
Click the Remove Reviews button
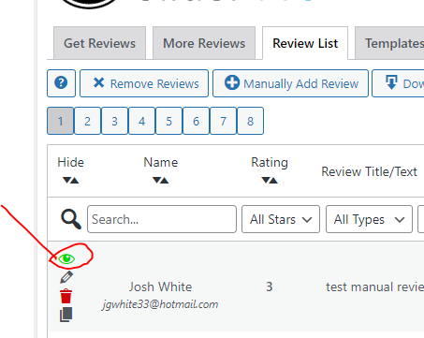coord(144,83)
